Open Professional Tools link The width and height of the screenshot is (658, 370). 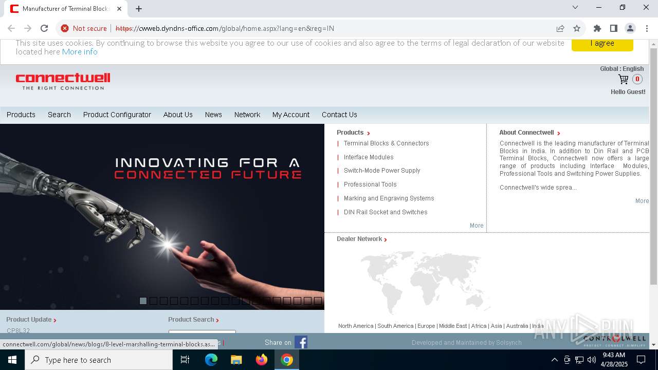(x=370, y=184)
